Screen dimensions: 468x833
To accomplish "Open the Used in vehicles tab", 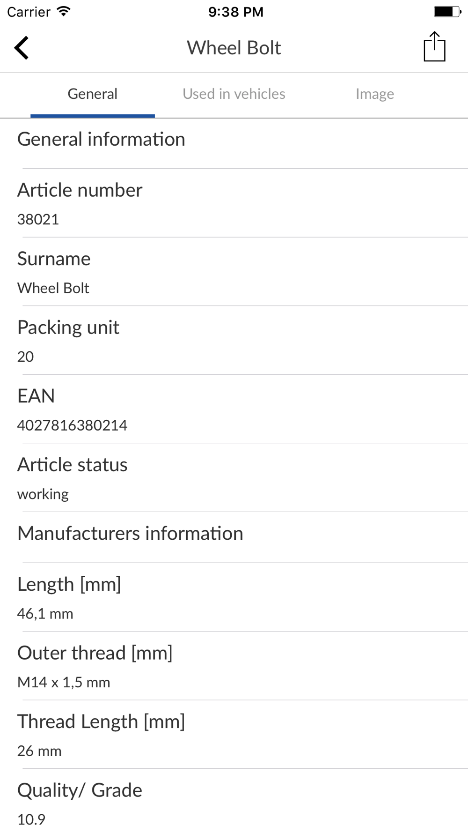I will pyautogui.click(x=234, y=94).
